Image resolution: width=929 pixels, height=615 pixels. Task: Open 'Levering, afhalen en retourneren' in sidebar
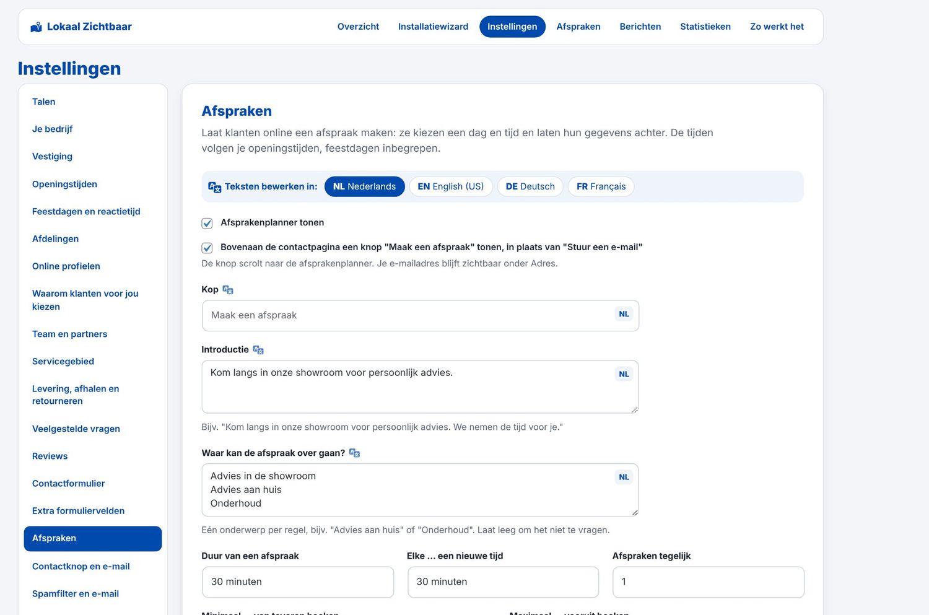point(93,395)
